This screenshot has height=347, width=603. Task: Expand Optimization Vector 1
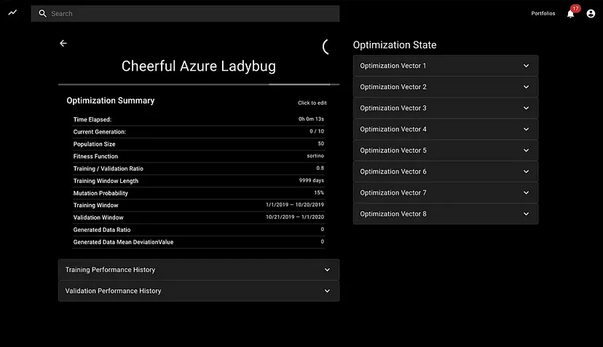coord(445,66)
